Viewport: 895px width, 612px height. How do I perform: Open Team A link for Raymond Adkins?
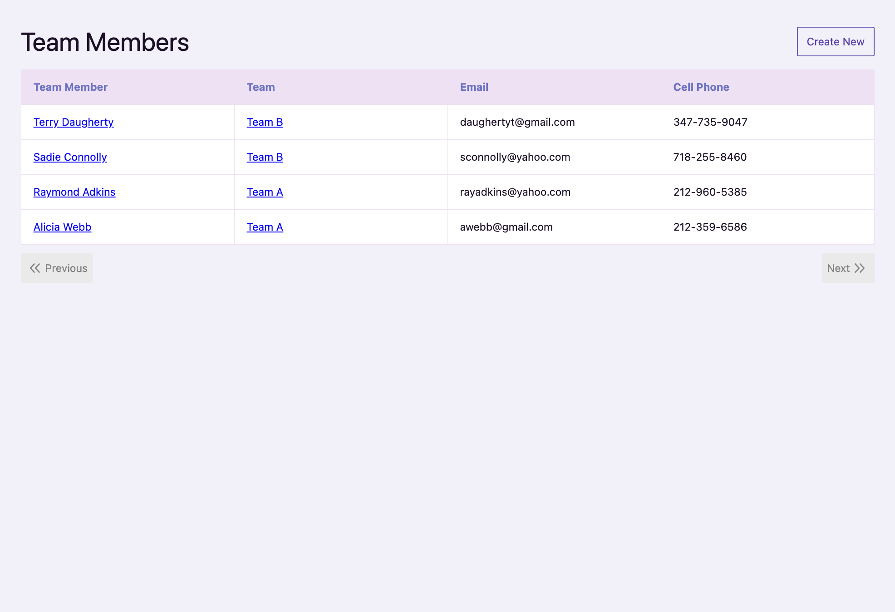point(265,192)
